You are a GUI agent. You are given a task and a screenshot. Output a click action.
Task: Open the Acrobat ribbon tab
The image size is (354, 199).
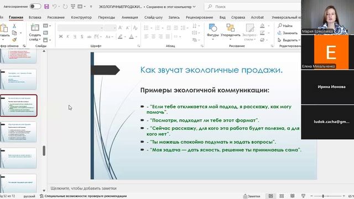(257, 17)
